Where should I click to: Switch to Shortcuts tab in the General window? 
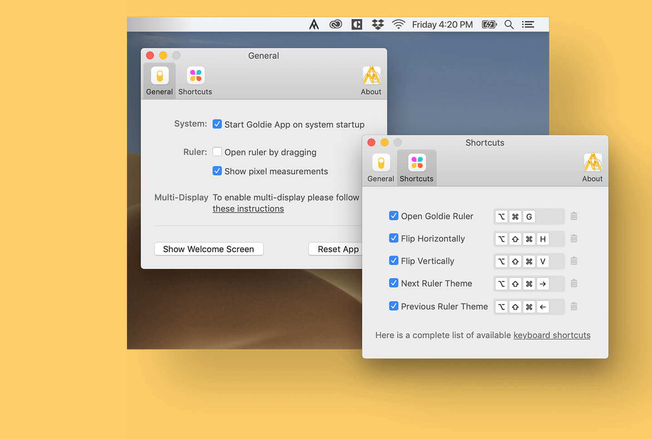pyautogui.click(x=195, y=81)
